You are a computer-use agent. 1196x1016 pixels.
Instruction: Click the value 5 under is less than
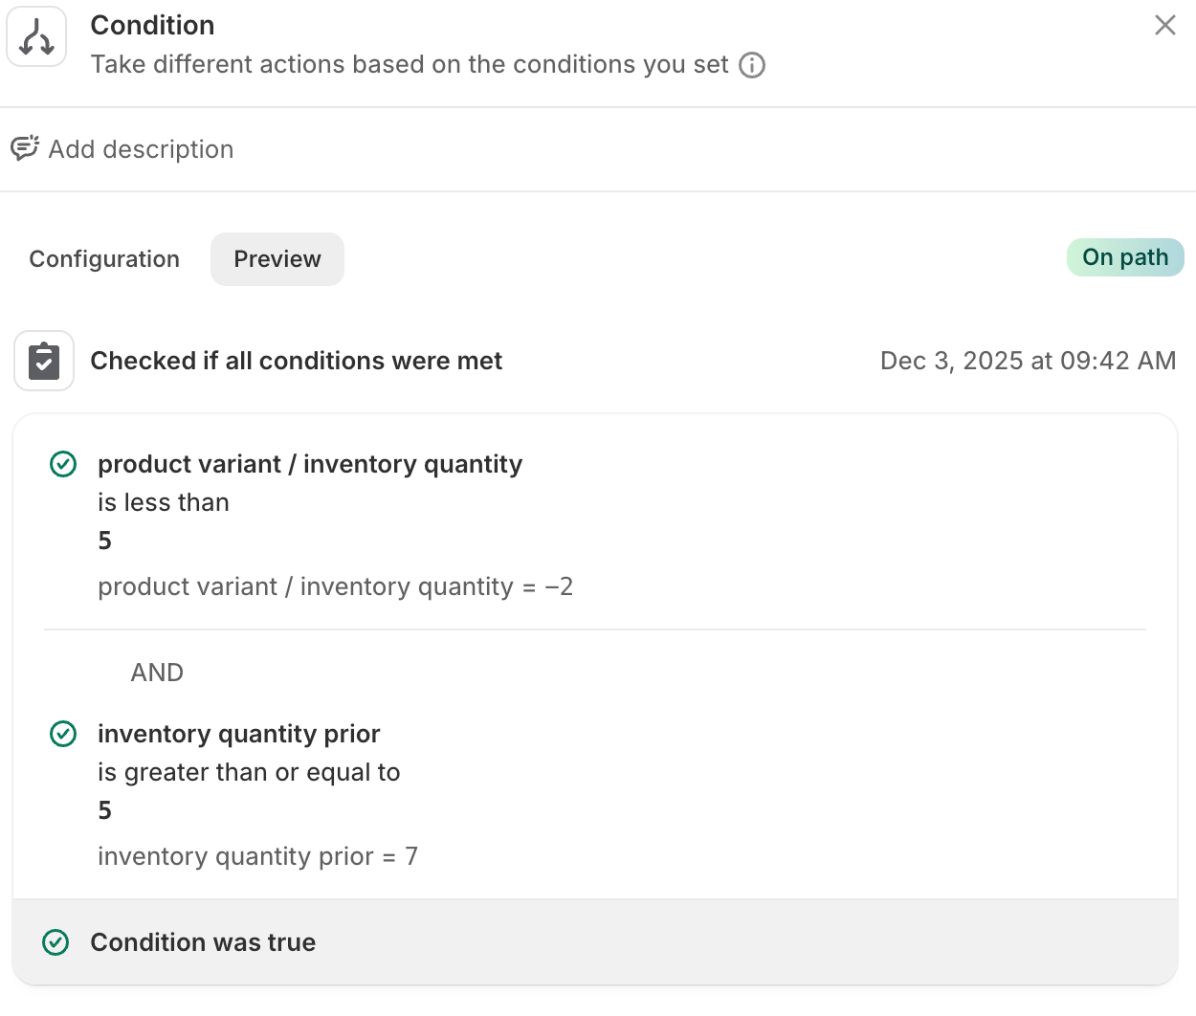click(103, 540)
